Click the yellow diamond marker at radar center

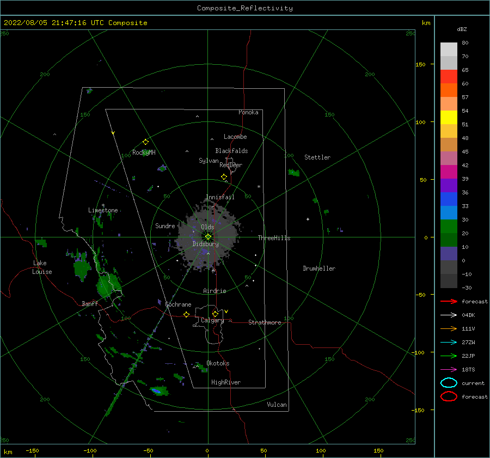[x=208, y=237]
